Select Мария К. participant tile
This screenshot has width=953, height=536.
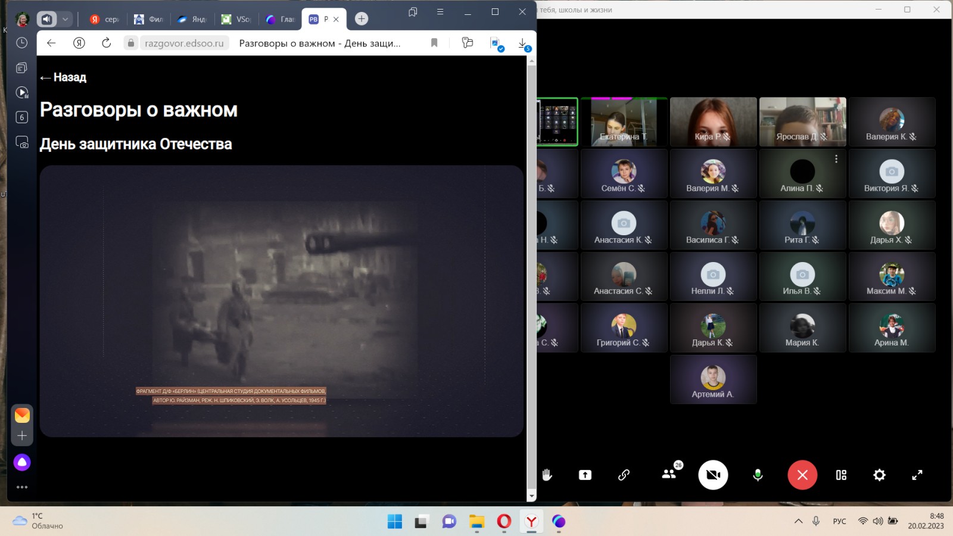tap(802, 328)
